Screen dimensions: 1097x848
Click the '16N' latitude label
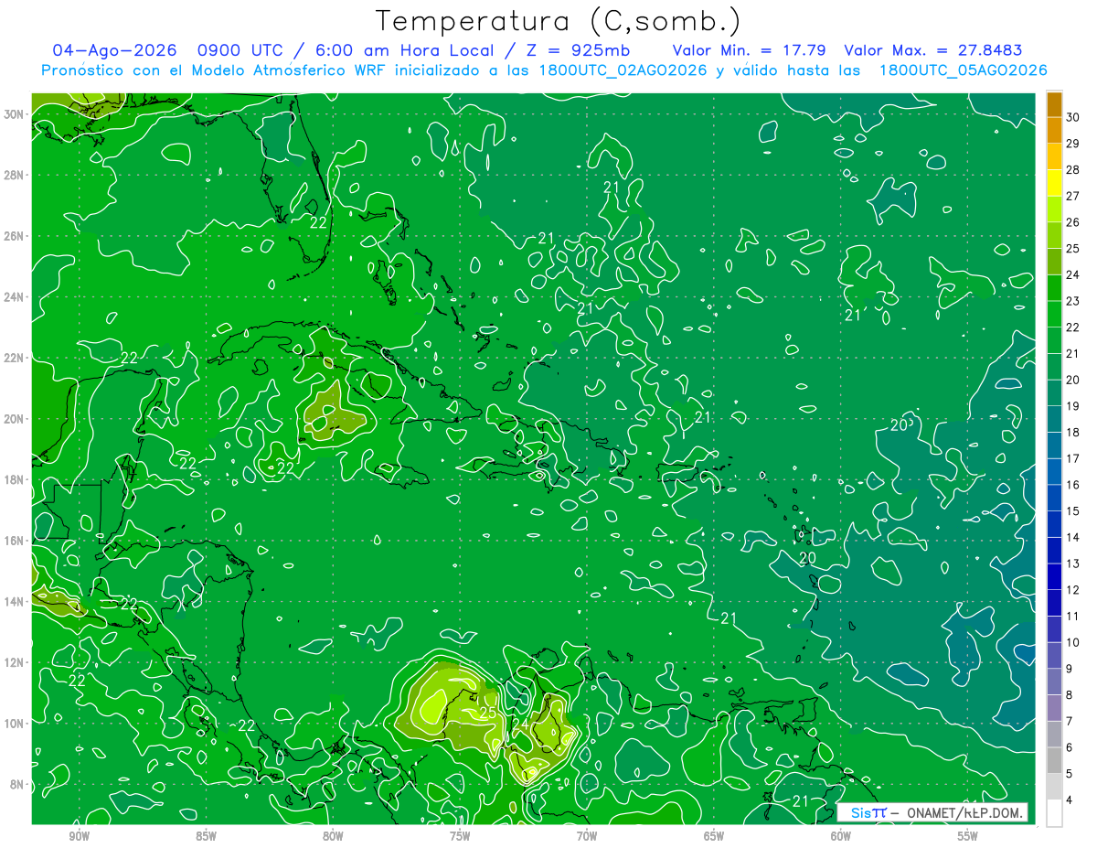coord(13,541)
